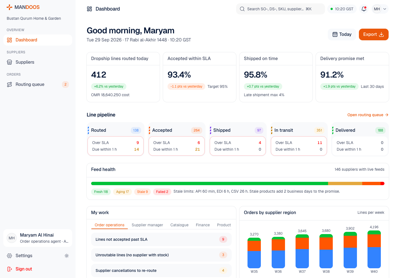Image resolution: width=400 pixels, height=278 pixels.
Task: Go to Suppliers in the sidebar
Action: point(38,62)
